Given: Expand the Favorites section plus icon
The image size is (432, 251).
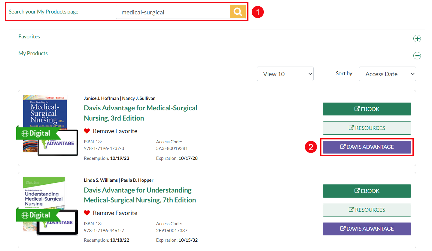Looking at the screenshot, I should (x=417, y=39).
